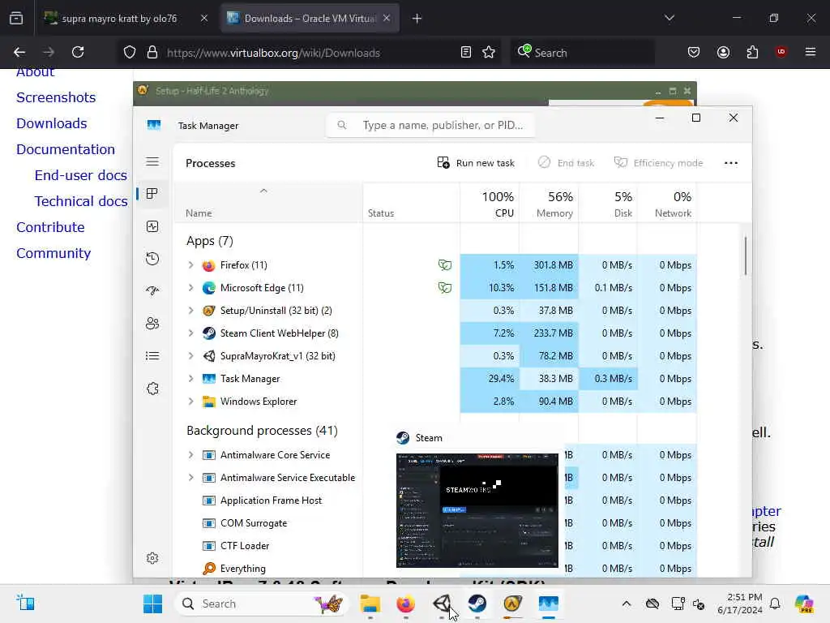The height and width of the screenshot is (623, 830).
Task: Open Firefox extensions puzzle icon
Action: [x=752, y=53]
